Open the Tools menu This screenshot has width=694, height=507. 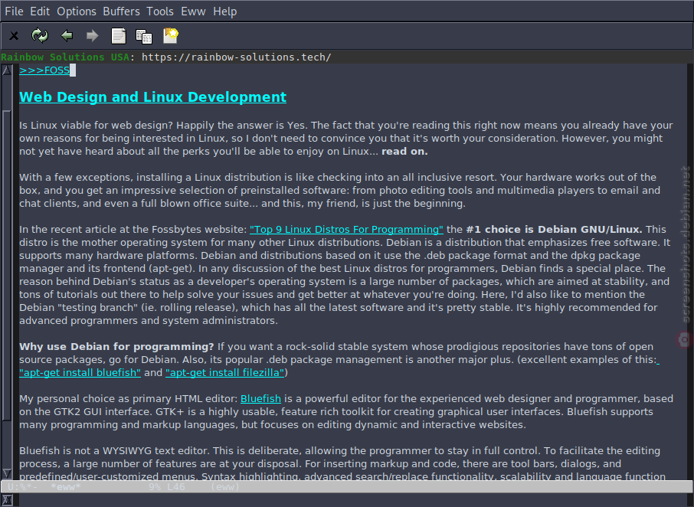(160, 11)
